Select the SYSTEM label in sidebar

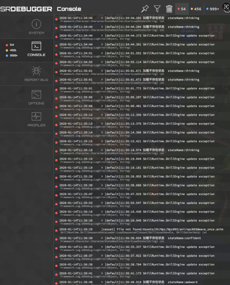[36, 33]
